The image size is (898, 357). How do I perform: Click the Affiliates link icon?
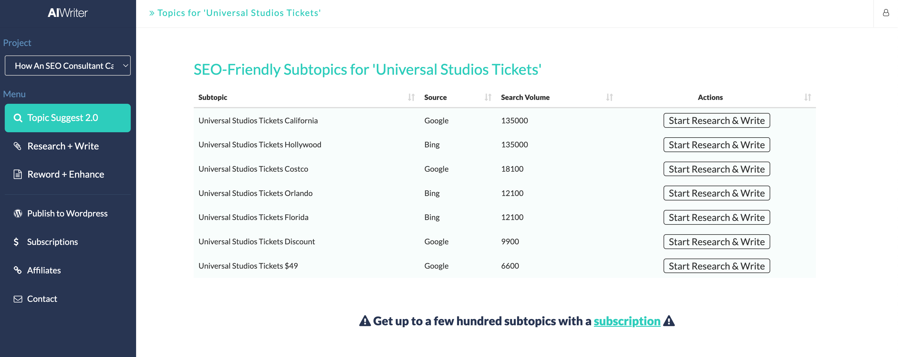tap(18, 270)
